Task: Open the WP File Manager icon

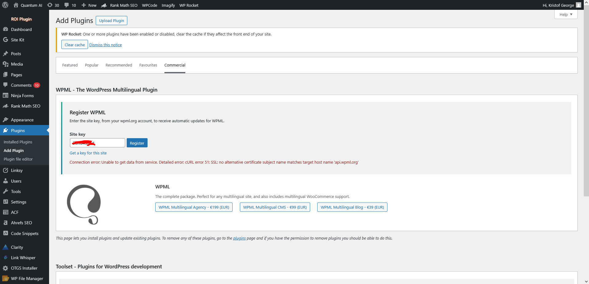Action: (6, 278)
